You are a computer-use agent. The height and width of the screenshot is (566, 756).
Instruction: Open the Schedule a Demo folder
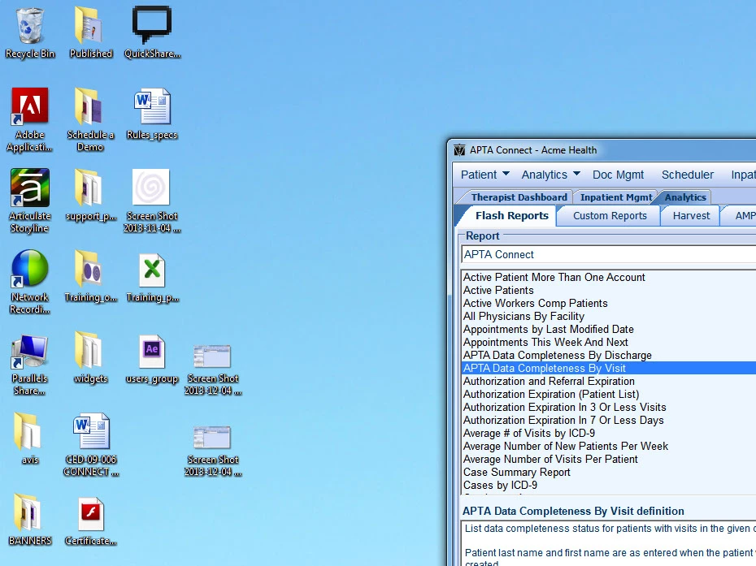coord(89,107)
